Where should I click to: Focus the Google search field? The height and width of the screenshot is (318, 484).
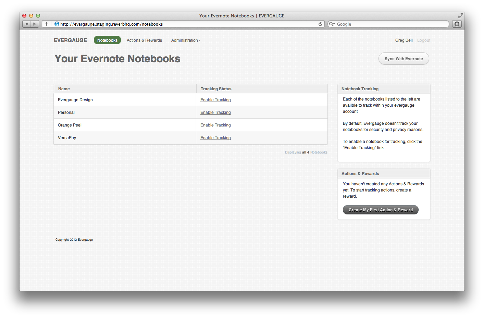click(x=388, y=24)
